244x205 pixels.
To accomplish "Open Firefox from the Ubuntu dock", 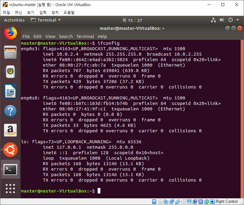I will point(10,33).
